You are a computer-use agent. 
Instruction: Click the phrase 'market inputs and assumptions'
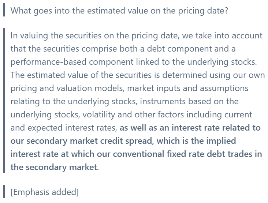point(188,89)
